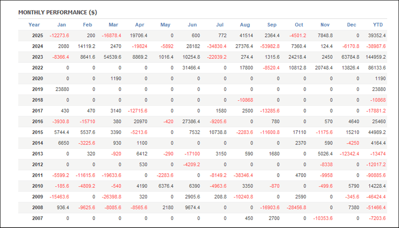
Task: Click the 2008 Oct loss -28456.8
Action: [x=295, y=208]
